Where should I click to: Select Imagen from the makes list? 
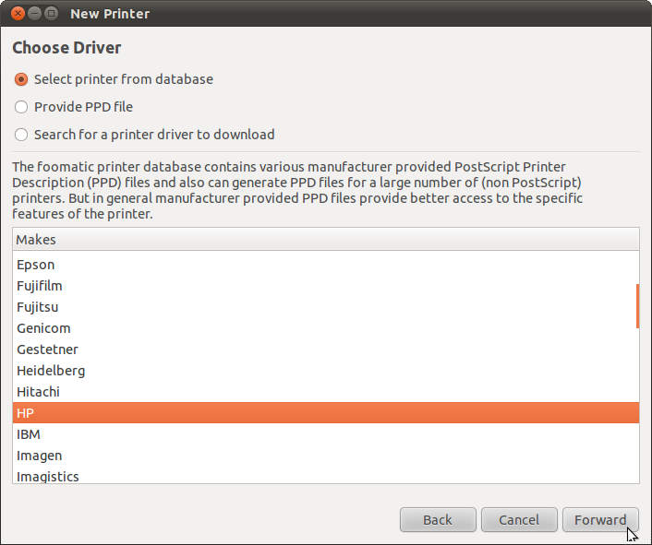point(326,456)
